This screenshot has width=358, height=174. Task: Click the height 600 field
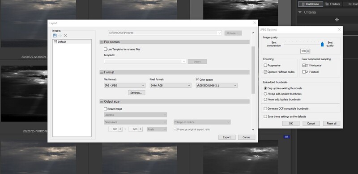tap(134, 129)
